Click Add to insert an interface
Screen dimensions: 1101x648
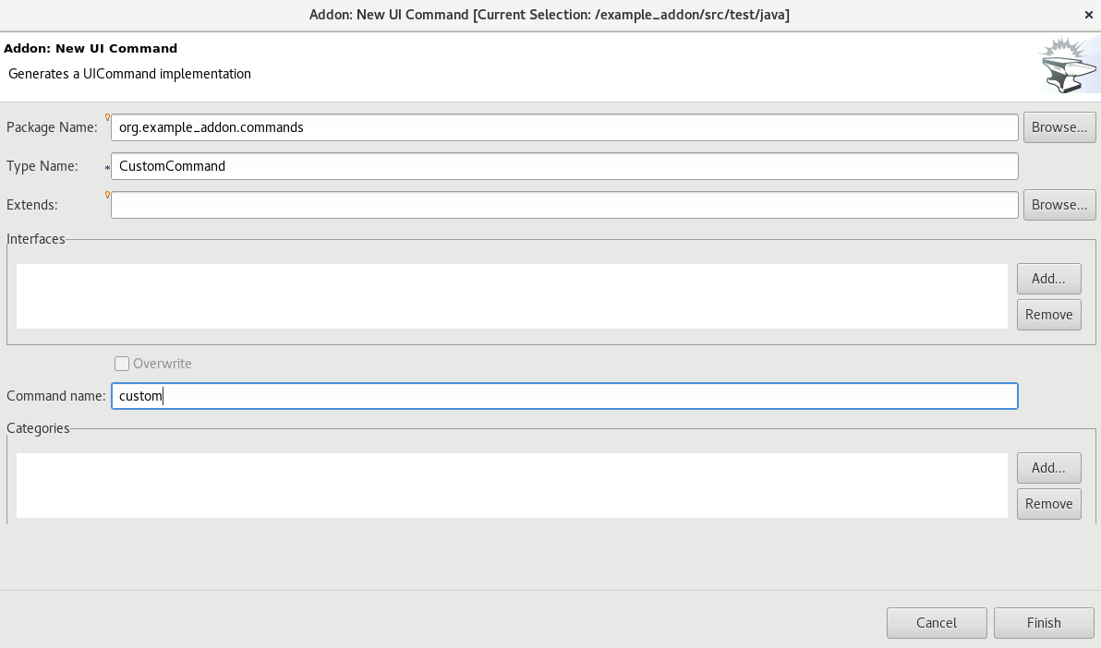click(x=1048, y=278)
